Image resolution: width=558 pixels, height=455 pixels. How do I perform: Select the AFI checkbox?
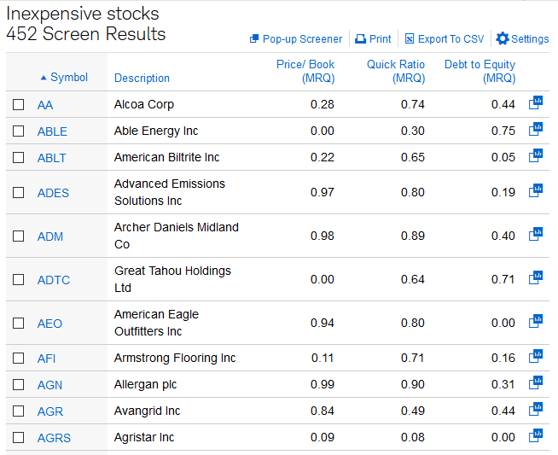[19, 359]
